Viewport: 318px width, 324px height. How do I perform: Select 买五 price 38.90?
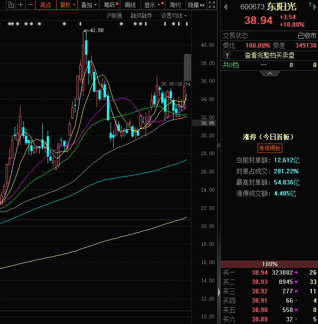click(260, 310)
